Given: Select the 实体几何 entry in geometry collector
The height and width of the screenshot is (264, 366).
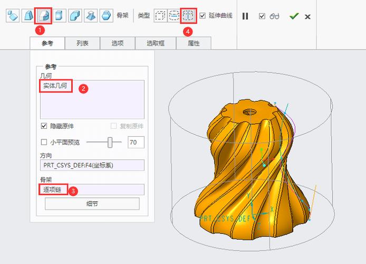Looking at the screenshot, I should pyautogui.click(x=56, y=86).
